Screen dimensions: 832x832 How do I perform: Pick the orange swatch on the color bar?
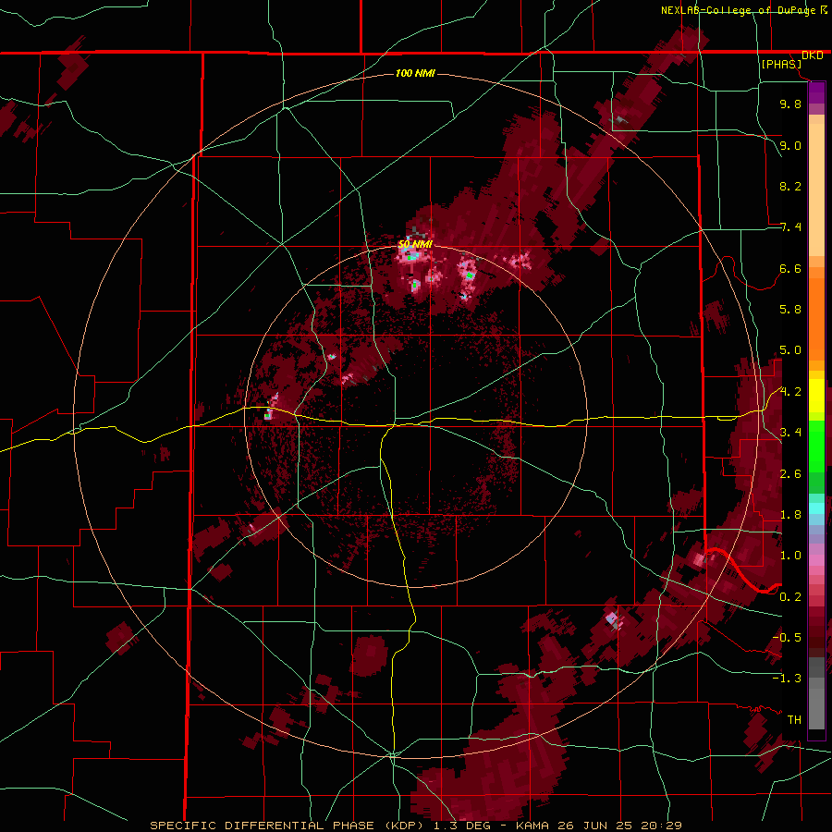[x=816, y=318]
